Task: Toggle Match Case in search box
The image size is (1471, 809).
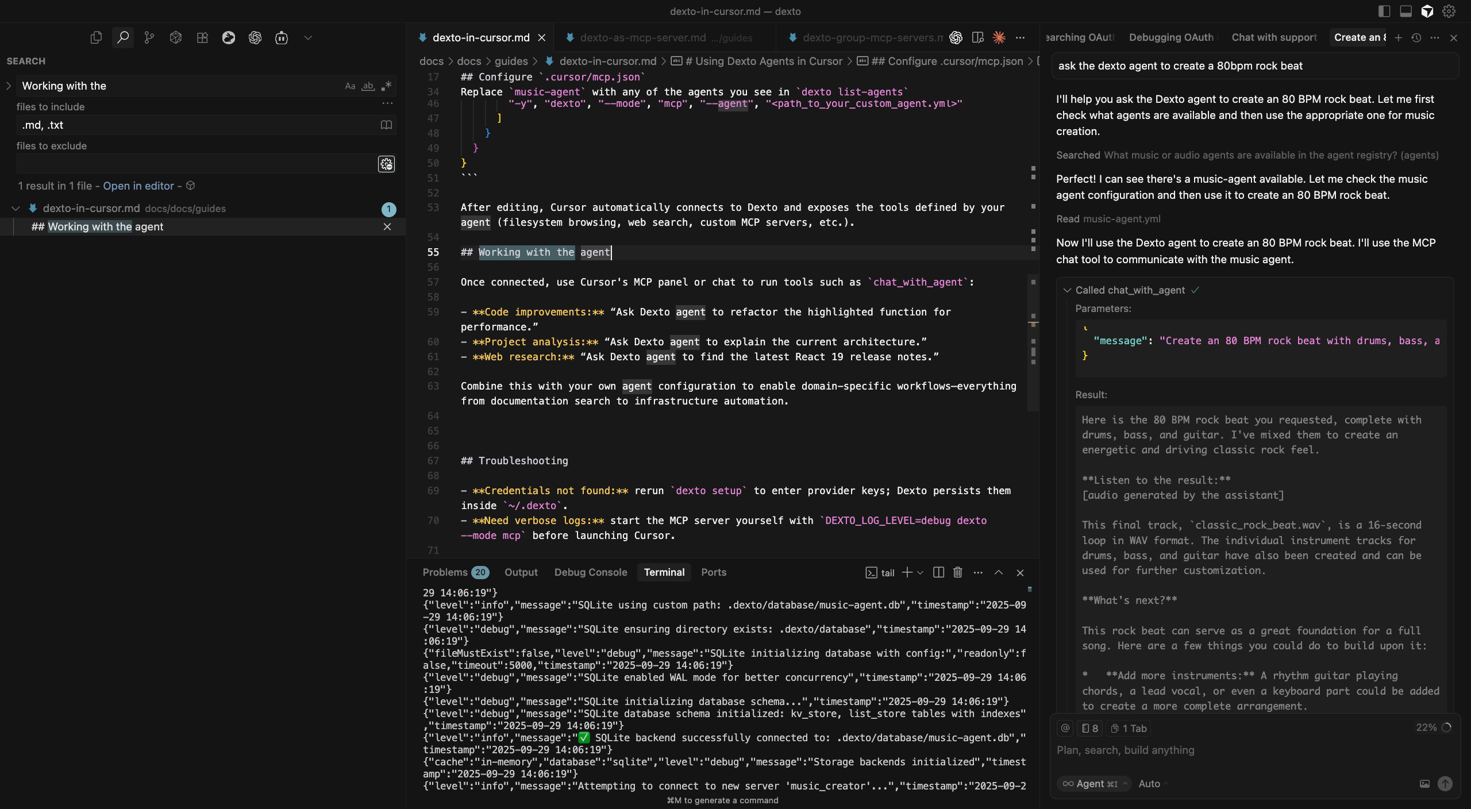Action: tap(349, 86)
